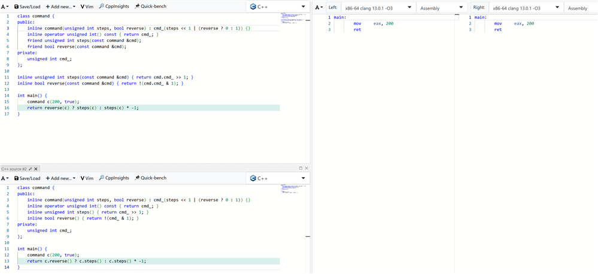Click 'private:' on line 7 of source #2
The width and height of the screenshot is (598, 274).
27,224
